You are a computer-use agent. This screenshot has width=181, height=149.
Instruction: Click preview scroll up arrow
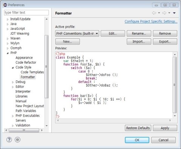pos(175,55)
